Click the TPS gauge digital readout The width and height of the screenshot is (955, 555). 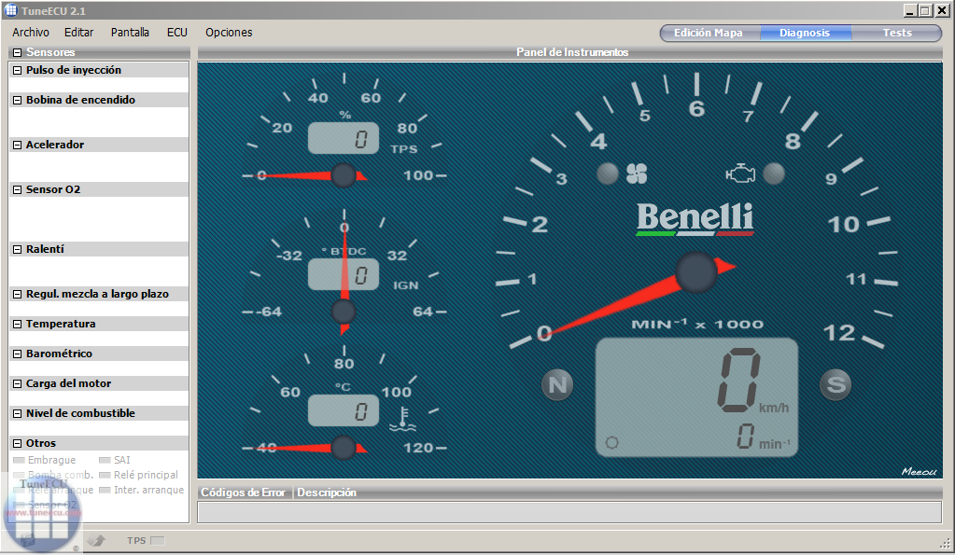(x=344, y=139)
